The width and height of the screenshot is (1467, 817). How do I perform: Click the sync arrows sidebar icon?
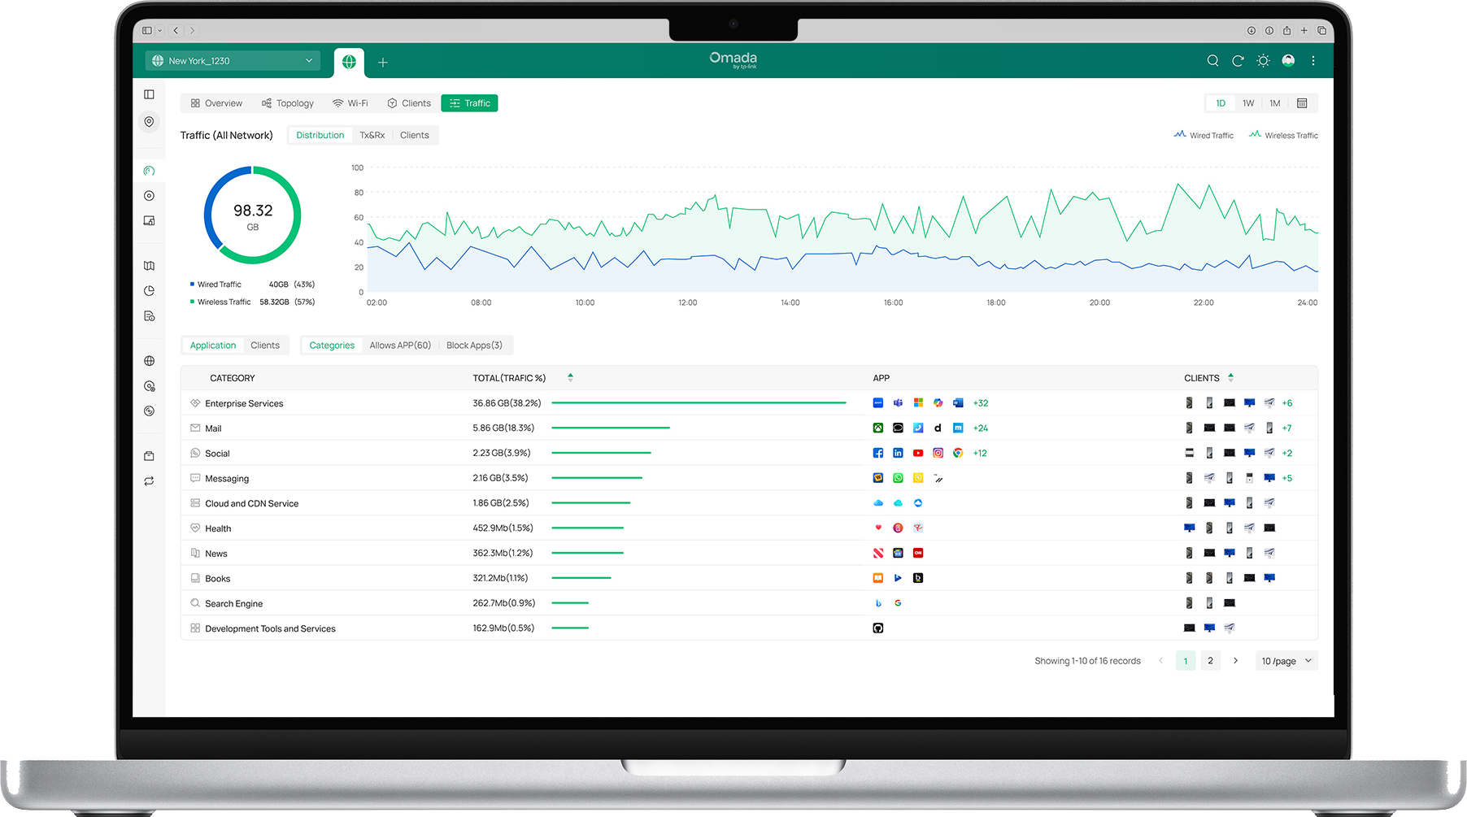pos(149,481)
